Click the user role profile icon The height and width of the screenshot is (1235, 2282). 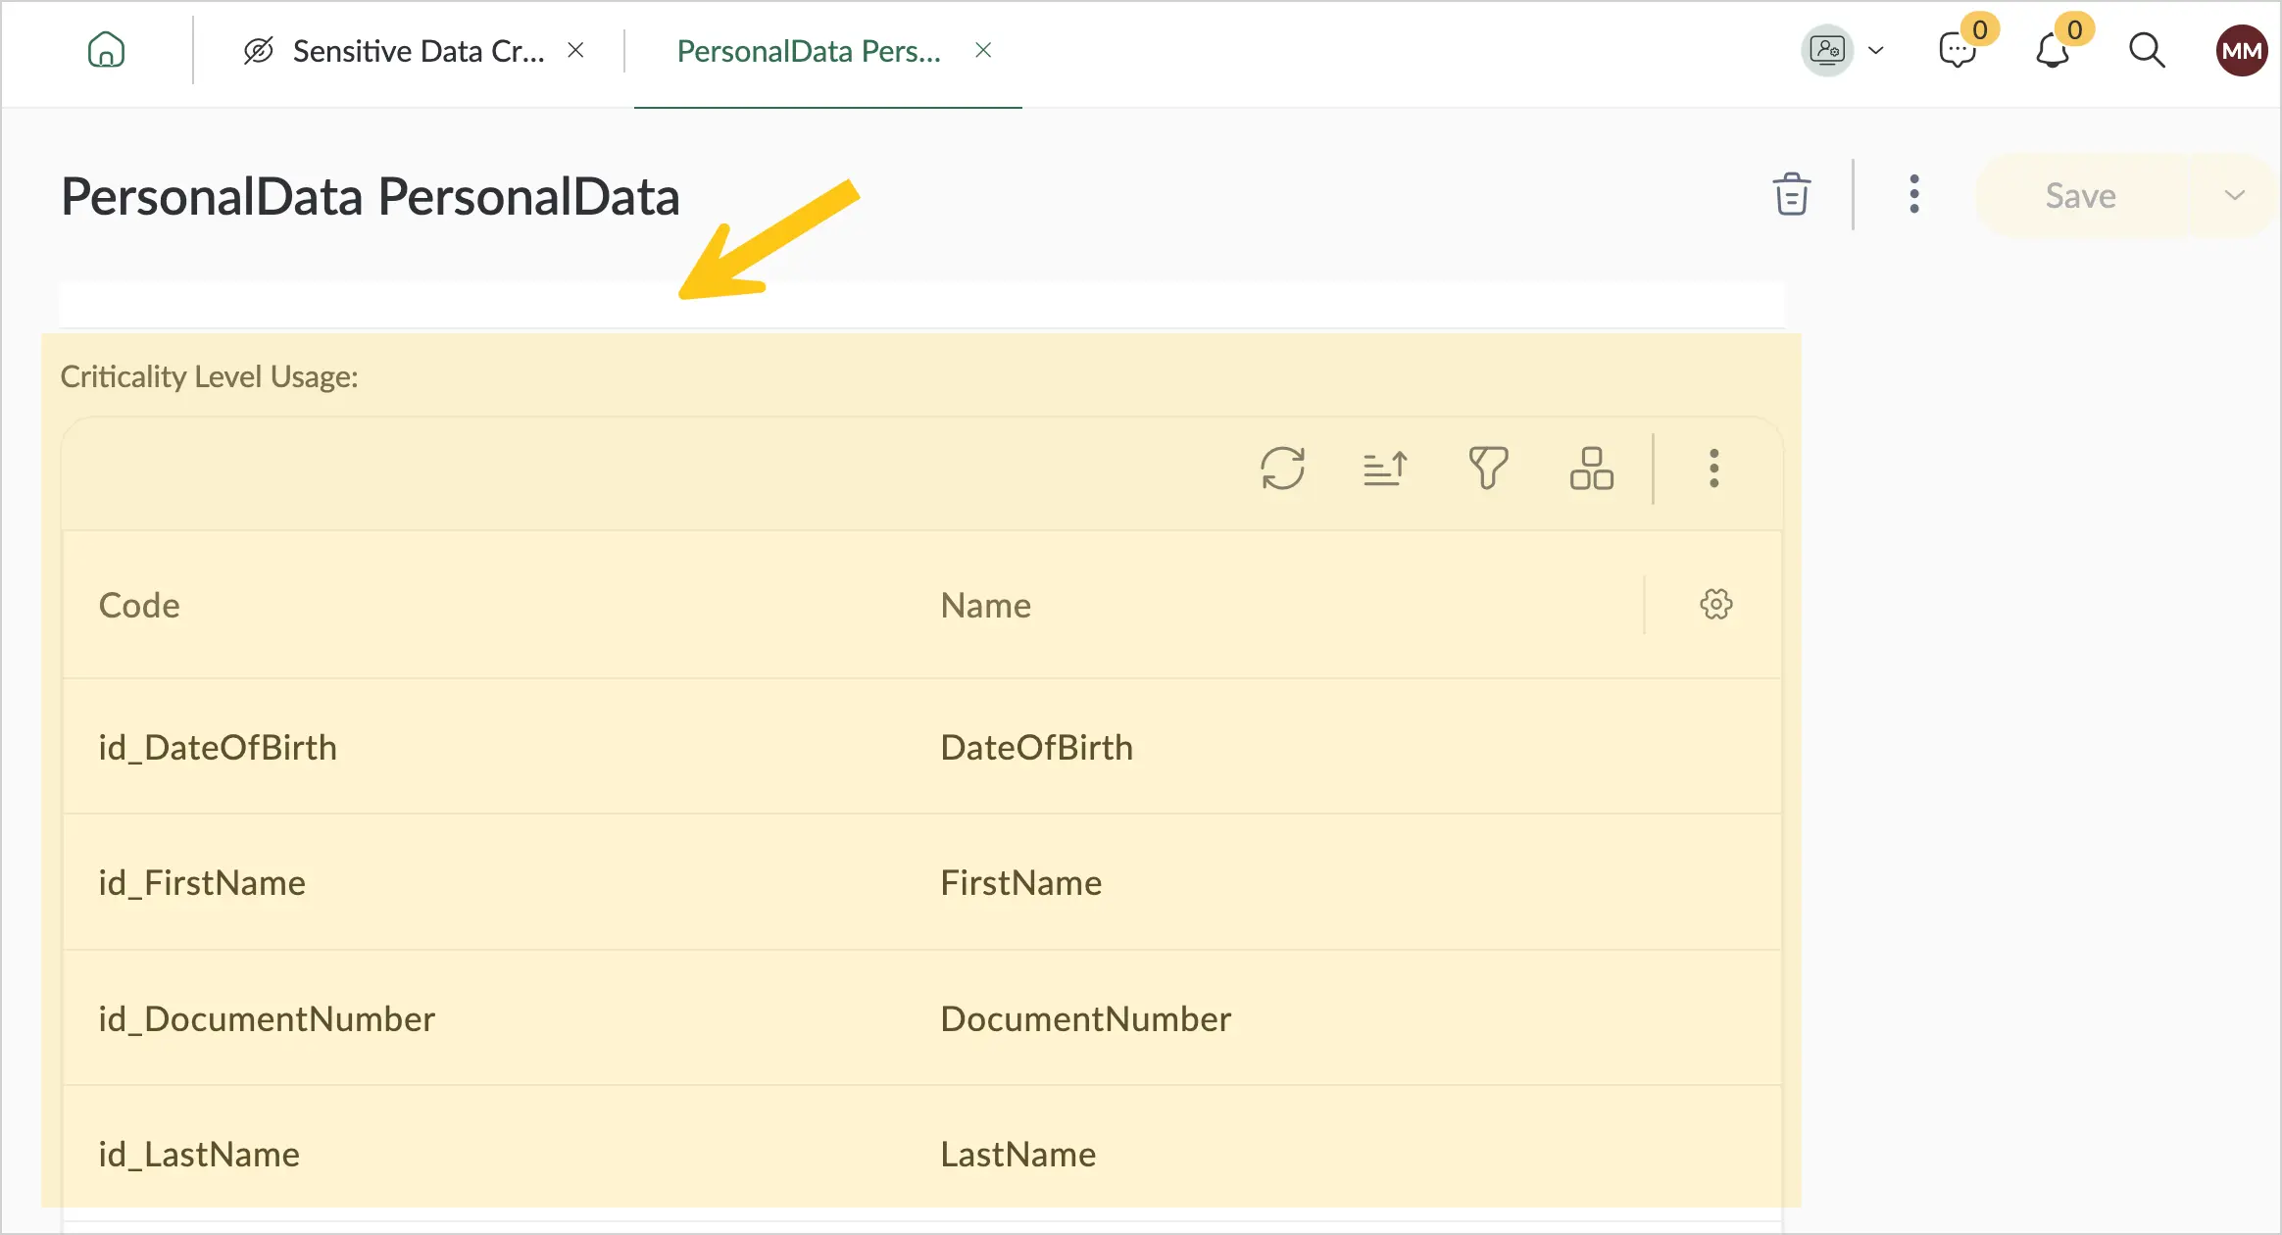[1827, 50]
